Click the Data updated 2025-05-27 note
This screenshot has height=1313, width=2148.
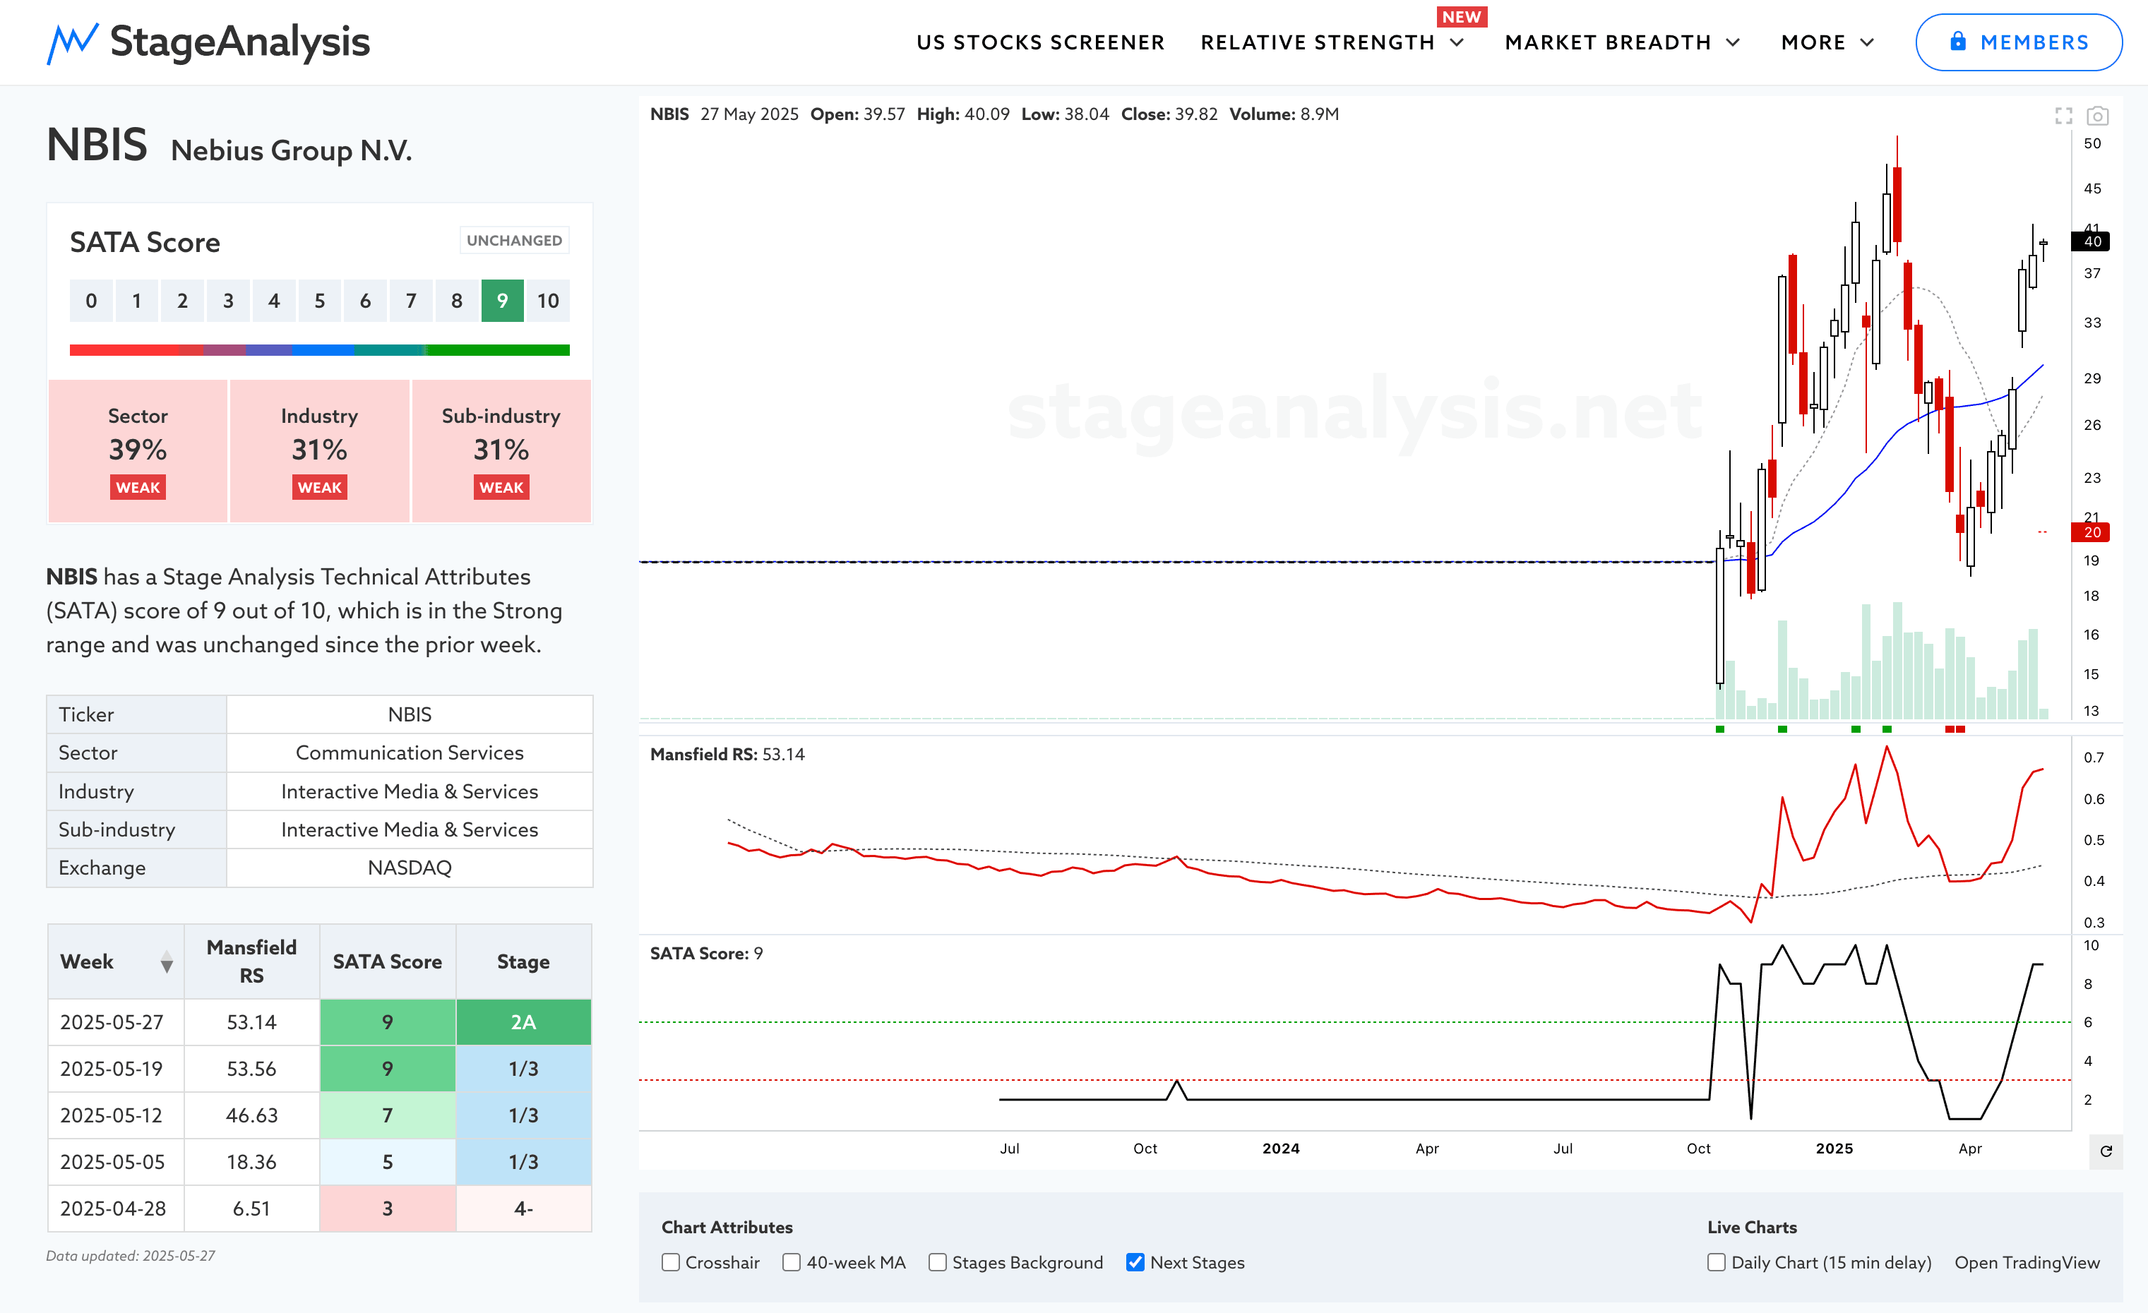coord(131,1256)
